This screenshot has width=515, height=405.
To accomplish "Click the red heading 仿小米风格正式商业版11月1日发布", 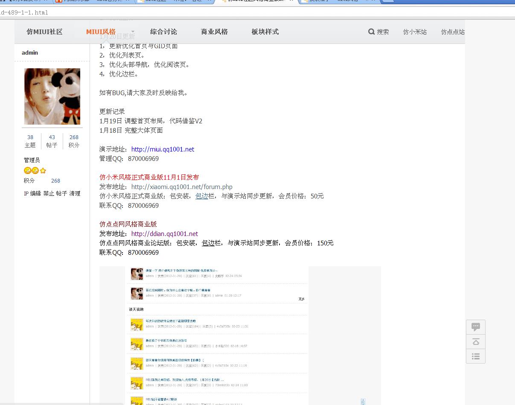I will click(149, 178).
